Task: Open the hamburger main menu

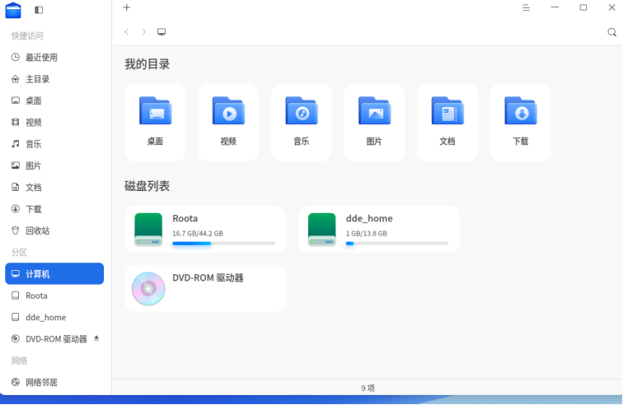Action: pos(526,7)
